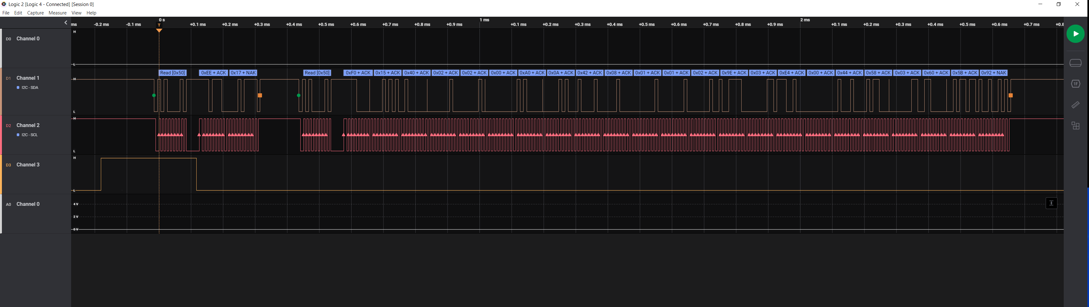The width and height of the screenshot is (1089, 307).
Task: Select the A0 analog Channel 0 label
Action: (28, 204)
